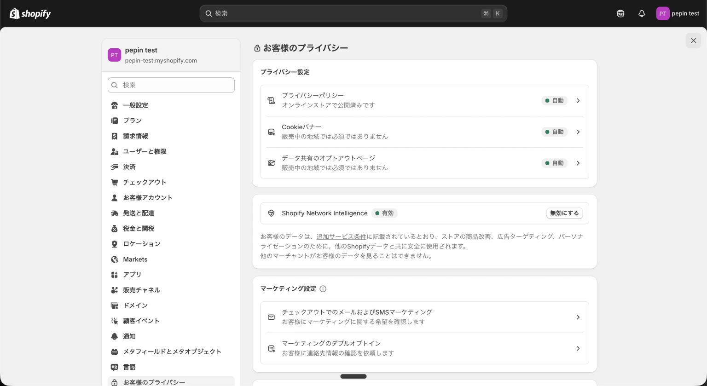
Task: Open 税金と関税 tax settings
Action: point(139,229)
